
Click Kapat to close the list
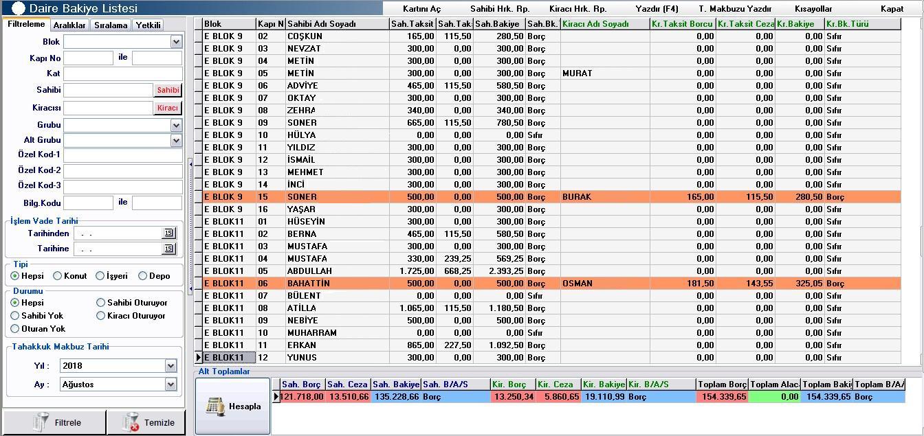point(892,9)
